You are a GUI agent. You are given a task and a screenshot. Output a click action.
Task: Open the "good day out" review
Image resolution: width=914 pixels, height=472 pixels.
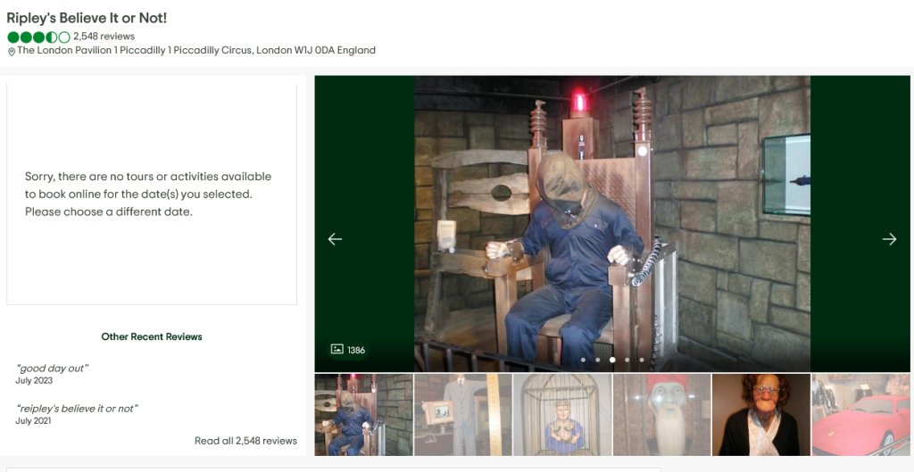(x=52, y=368)
